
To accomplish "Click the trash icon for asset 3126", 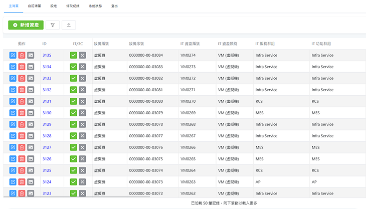I will pos(22,159).
